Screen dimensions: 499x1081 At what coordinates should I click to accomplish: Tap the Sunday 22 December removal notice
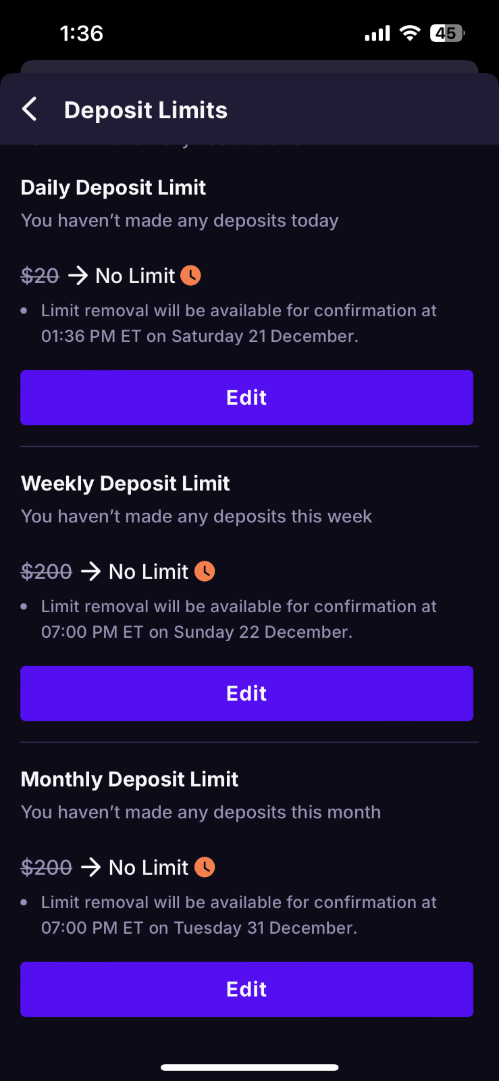point(238,619)
